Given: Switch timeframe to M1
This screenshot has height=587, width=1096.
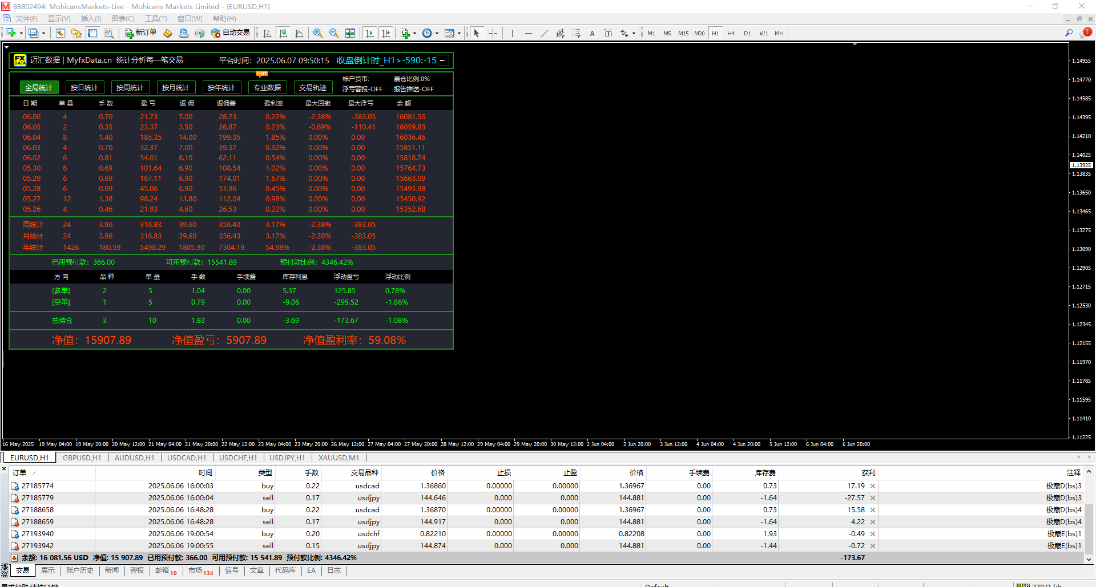Looking at the screenshot, I should (x=651, y=33).
